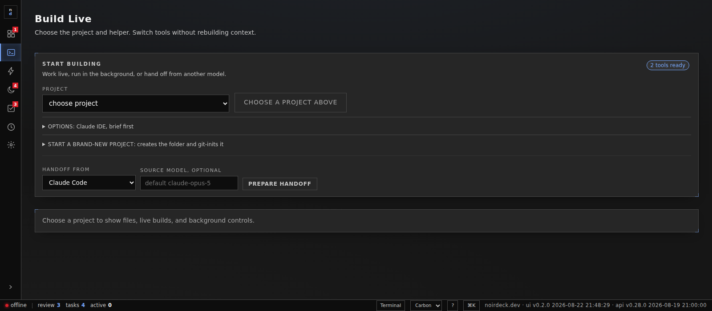Viewport: 712px width, 311px height.
Task: Click the offline status text
Action: coord(19,305)
